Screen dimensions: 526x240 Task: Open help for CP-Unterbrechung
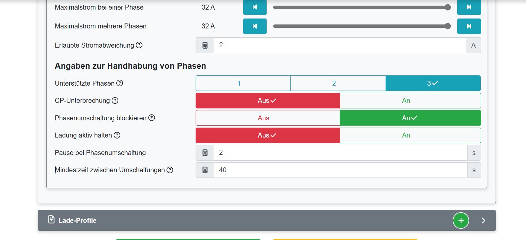click(x=115, y=100)
